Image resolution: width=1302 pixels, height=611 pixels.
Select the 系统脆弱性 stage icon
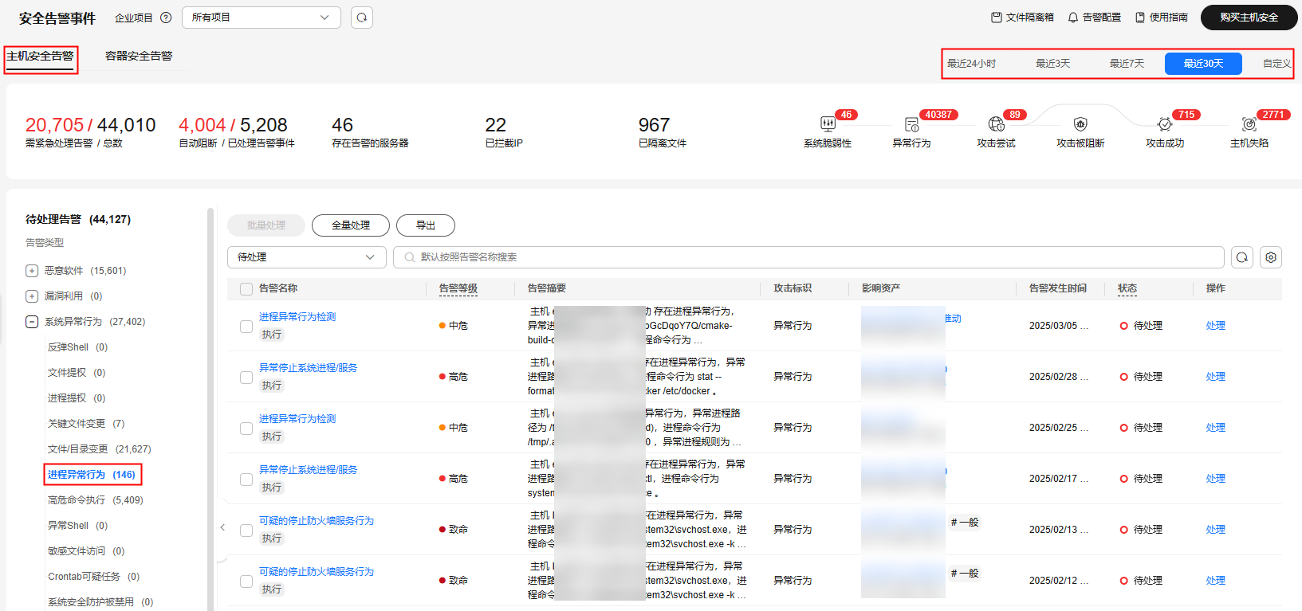[x=828, y=123]
